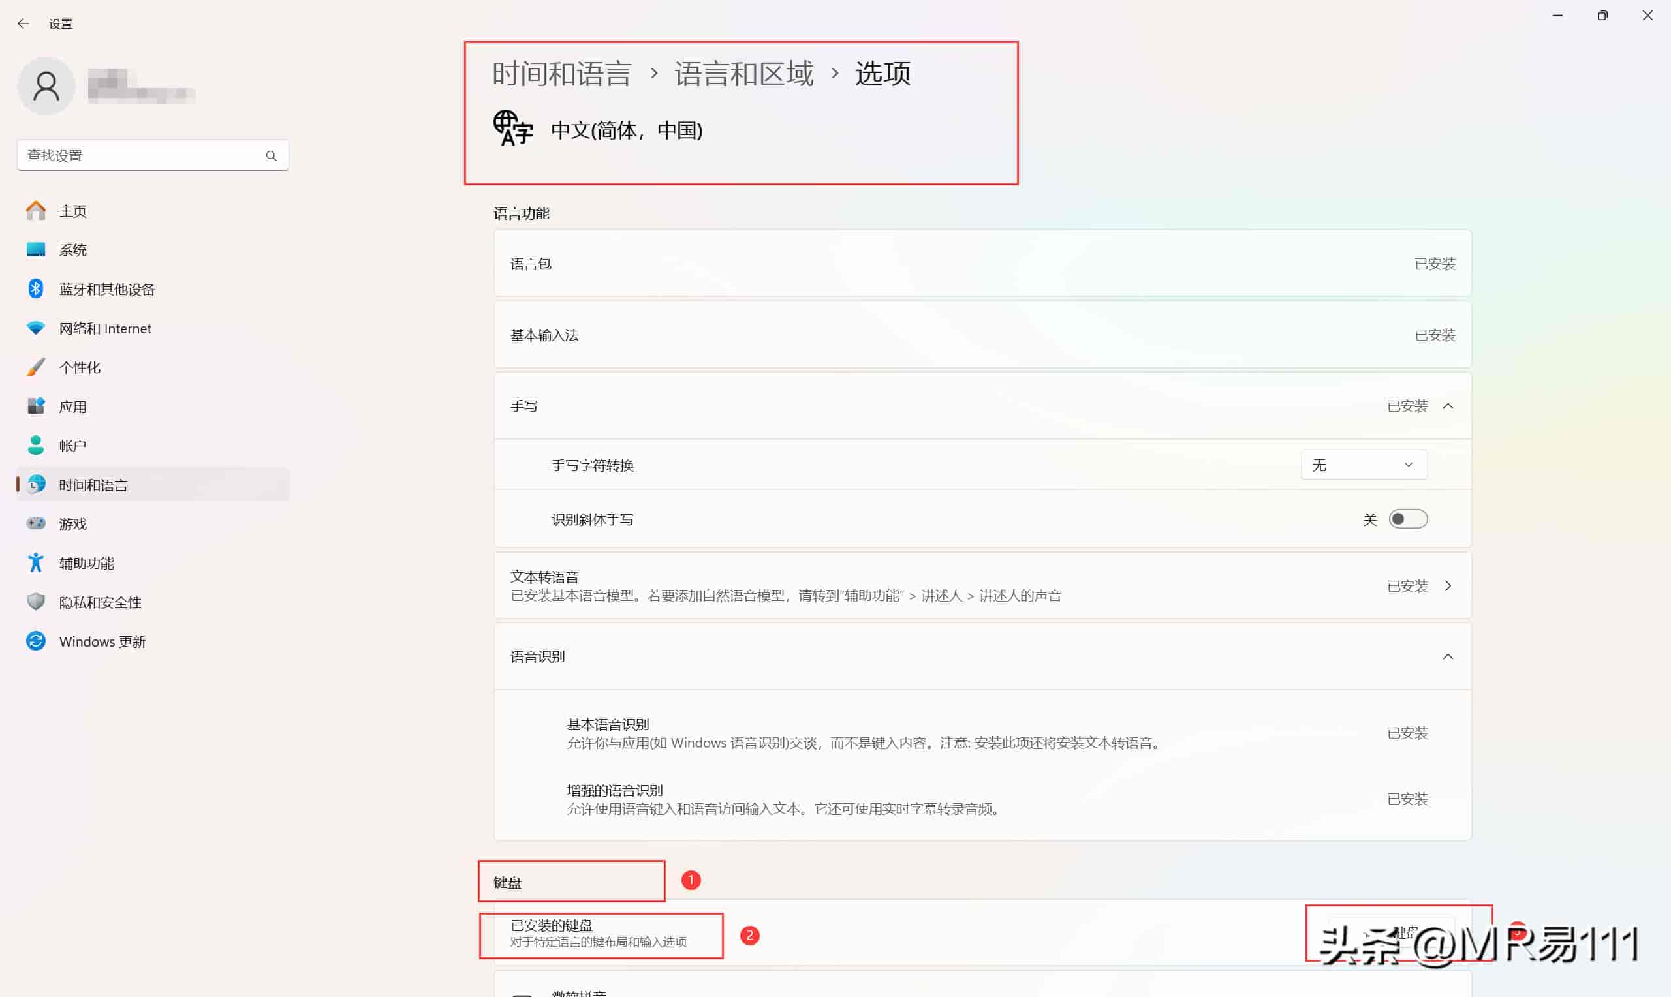This screenshot has height=997, width=1671.
Task: Open 文本转语音 chevron arrow
Action: pos(1447,586)
